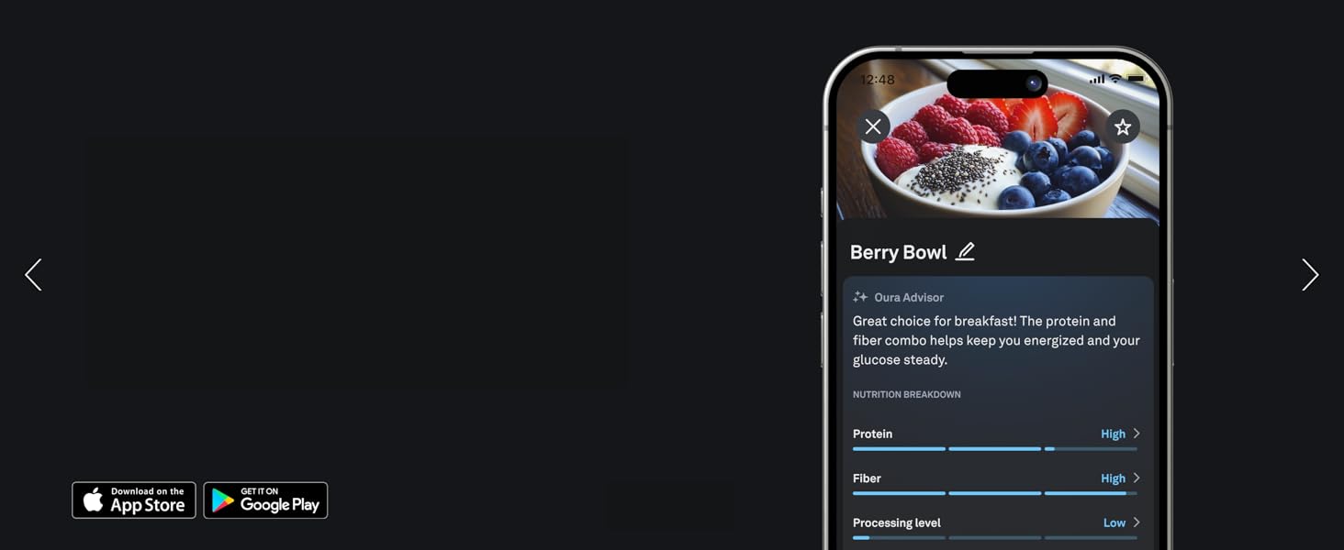Expand the Protein chevron
The image size is (1344, 550).
(x=1137, y=434)
